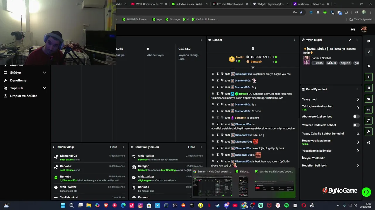Screen dimensions: 375x210
Task: Click Filtre in Etkinlik Akışı panel
Action: click(x=113, y=147)
